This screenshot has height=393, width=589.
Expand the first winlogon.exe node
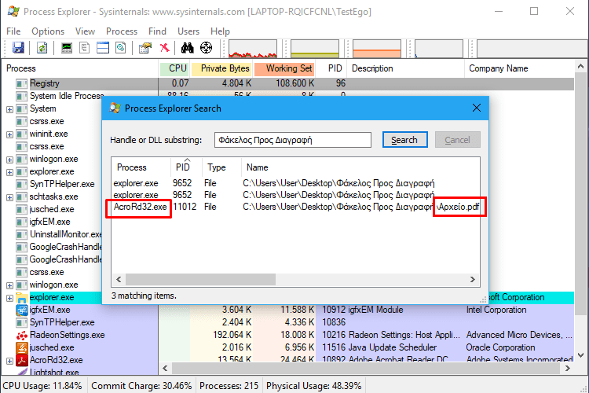pyautogui.click(x=9, y=160)
